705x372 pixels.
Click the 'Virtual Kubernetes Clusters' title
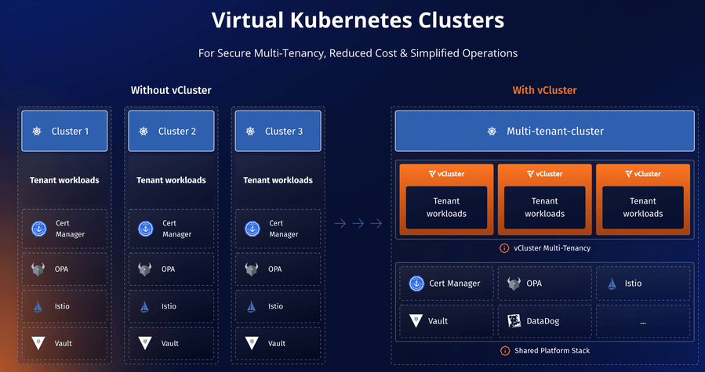tap(358, 20)
